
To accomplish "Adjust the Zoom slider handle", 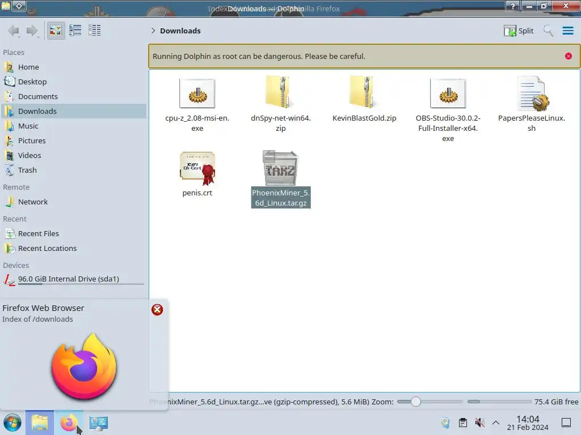I will 416,402.
